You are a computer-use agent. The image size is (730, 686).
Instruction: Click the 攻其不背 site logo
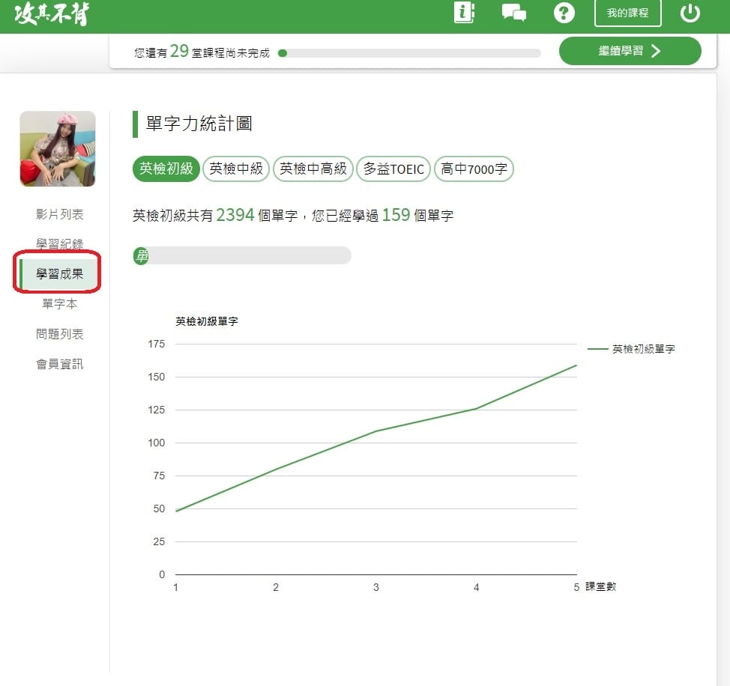(51, 13)
